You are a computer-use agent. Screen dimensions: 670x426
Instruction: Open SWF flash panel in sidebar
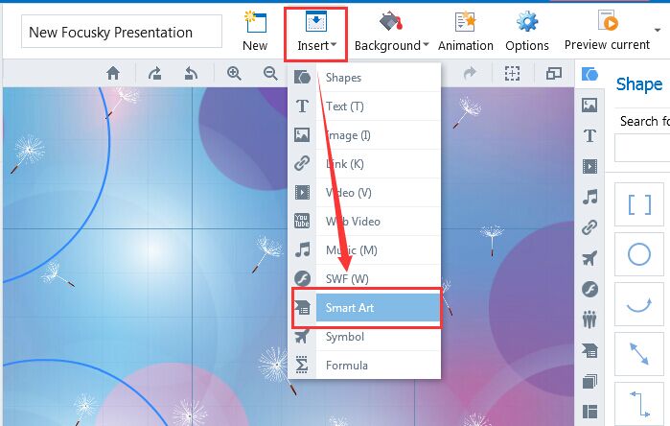[589, 289]
